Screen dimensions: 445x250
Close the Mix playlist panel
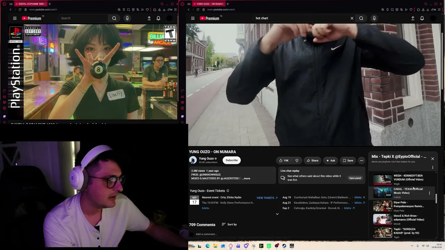click(x=432, y=159)
